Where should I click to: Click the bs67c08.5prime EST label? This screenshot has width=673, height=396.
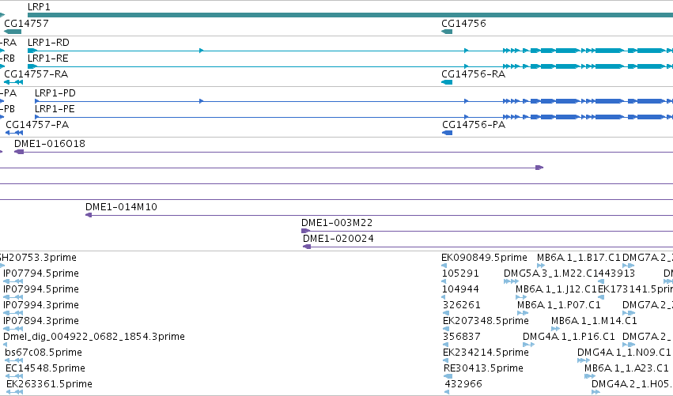pyautogui.click(x=43, y=353)
